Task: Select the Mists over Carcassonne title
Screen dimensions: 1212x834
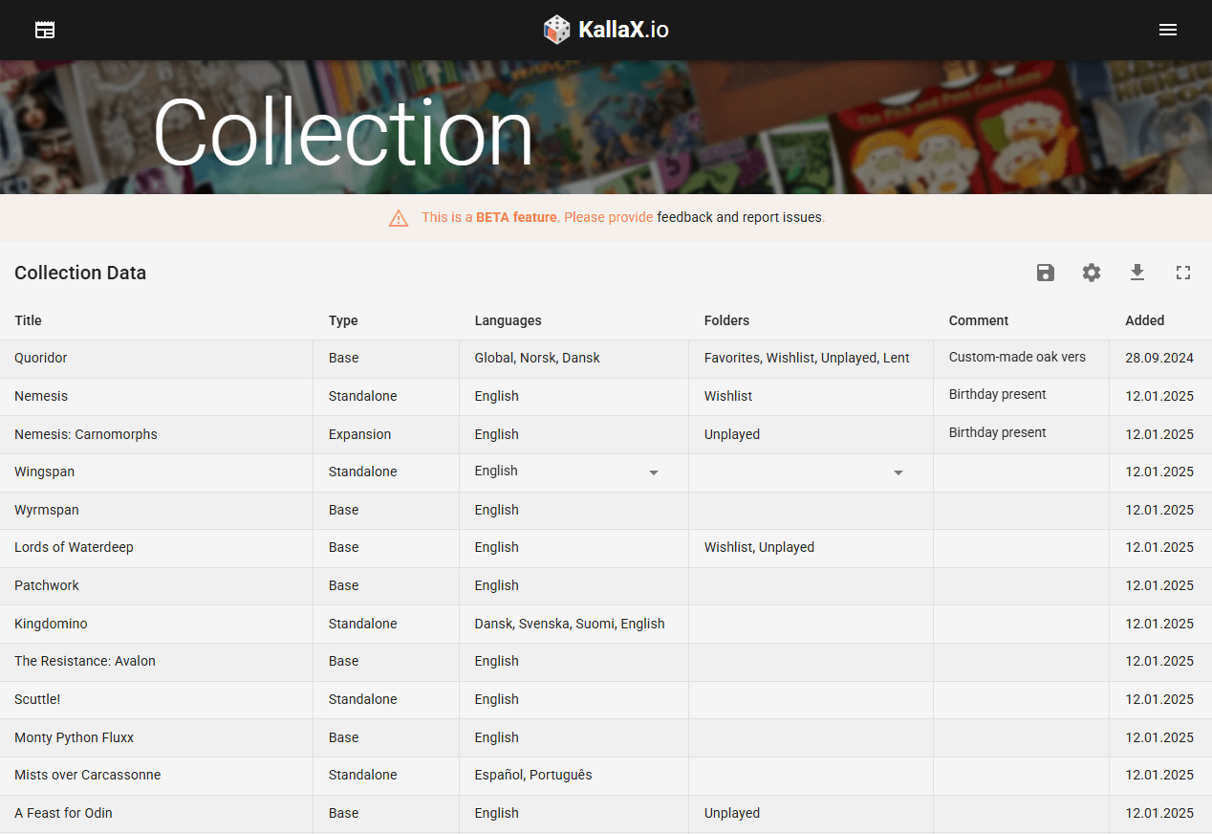Action: tap(157, 776)
